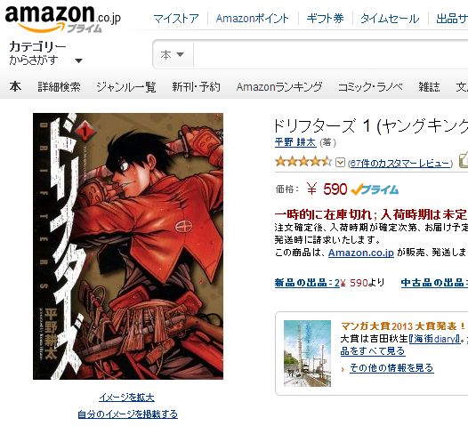Open the その他の情報を見る link
This screenshot has height=426, width=468.
[x=391, y=367]
